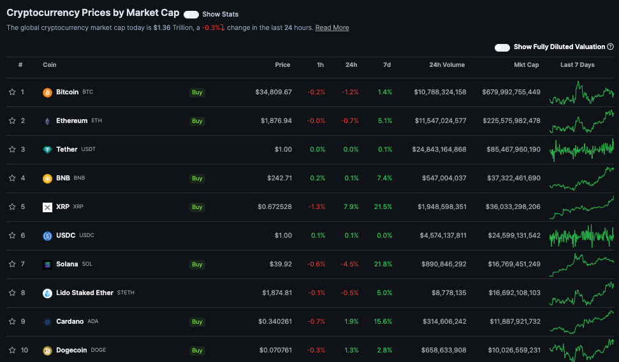Add XRP to favorites via star
Screen dimensions: 619x362
(12, 207)
